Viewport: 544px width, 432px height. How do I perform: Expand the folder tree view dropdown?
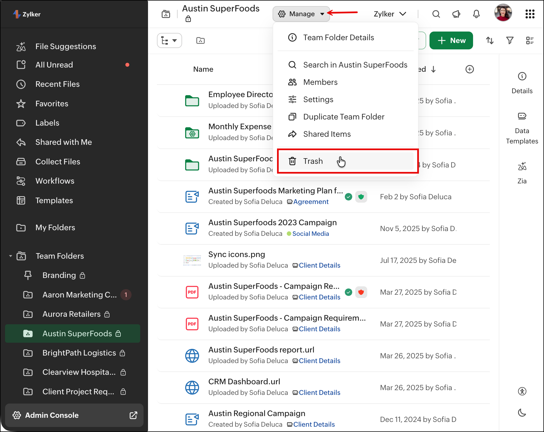[x=170, y=41]
